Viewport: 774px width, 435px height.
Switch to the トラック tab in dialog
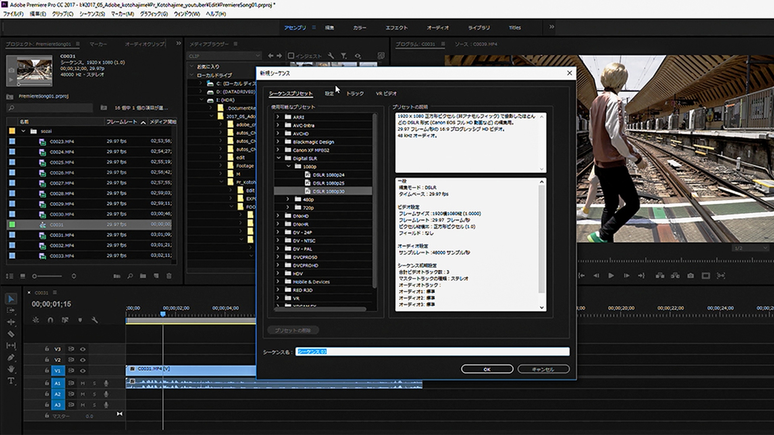click(355, 93)
